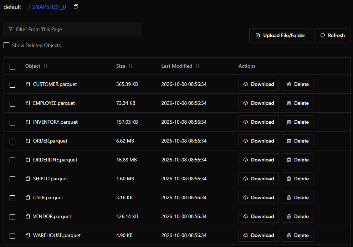Select the VENDOR.parquet row checkbox
353x247 pixels.
pyautogui.click(x=12, y=217)
